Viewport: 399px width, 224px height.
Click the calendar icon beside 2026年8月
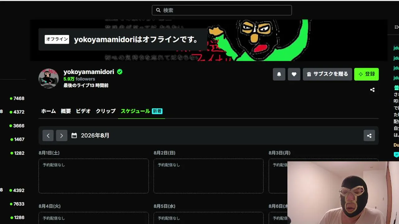tap(74, 136)
